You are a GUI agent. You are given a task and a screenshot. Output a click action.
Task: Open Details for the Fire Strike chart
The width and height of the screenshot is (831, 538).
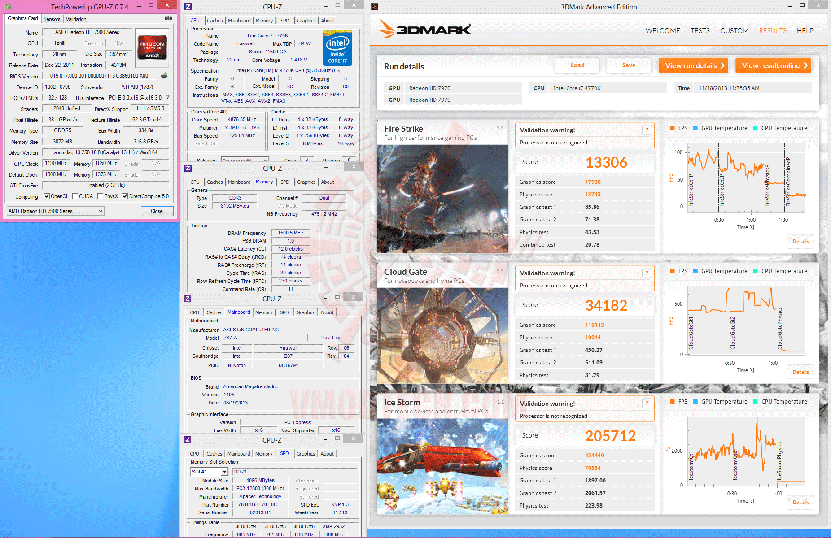point(800,242)
